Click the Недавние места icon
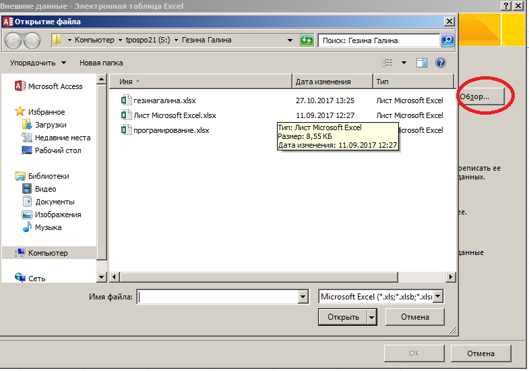Screen dimensions: 529x371 tap(27, 138)
